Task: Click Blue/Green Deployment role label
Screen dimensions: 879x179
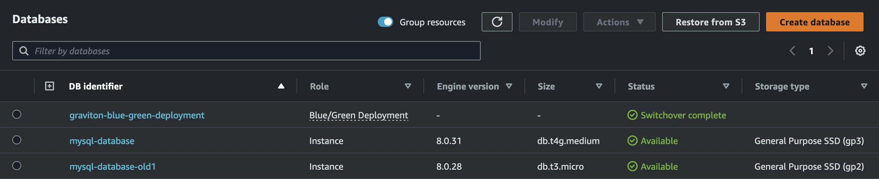Action: (359, 115)
